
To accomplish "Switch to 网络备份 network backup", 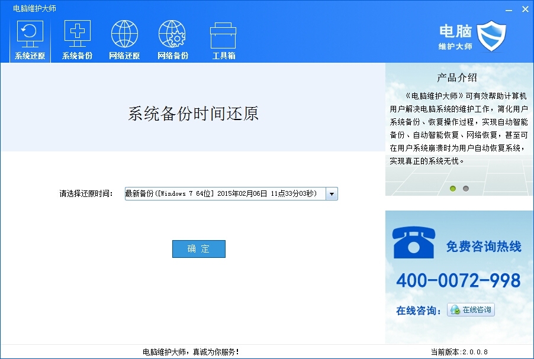I will pos(173,40).
